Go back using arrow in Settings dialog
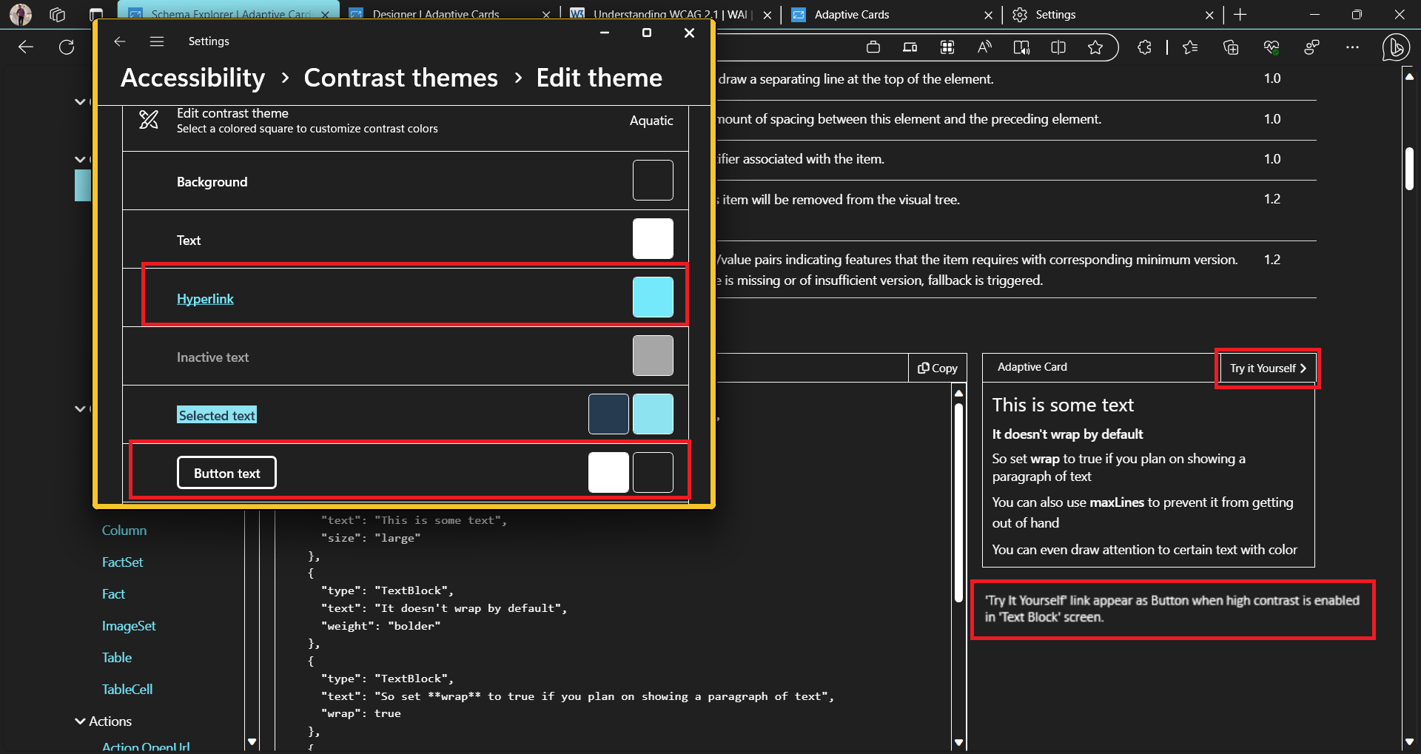Image resolution: width=1421 pixels, height=754 pixels. 119,41
